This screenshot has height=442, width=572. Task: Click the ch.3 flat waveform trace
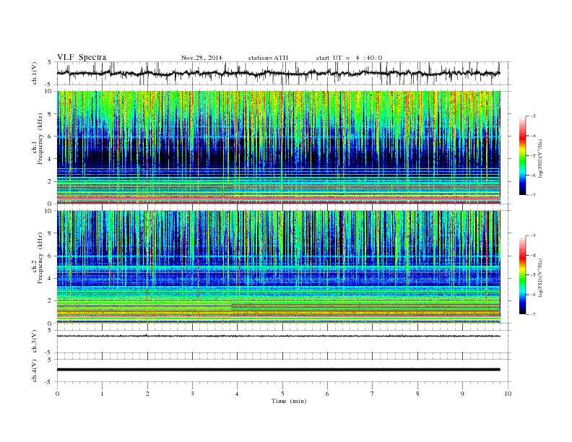tap(278, 336)
